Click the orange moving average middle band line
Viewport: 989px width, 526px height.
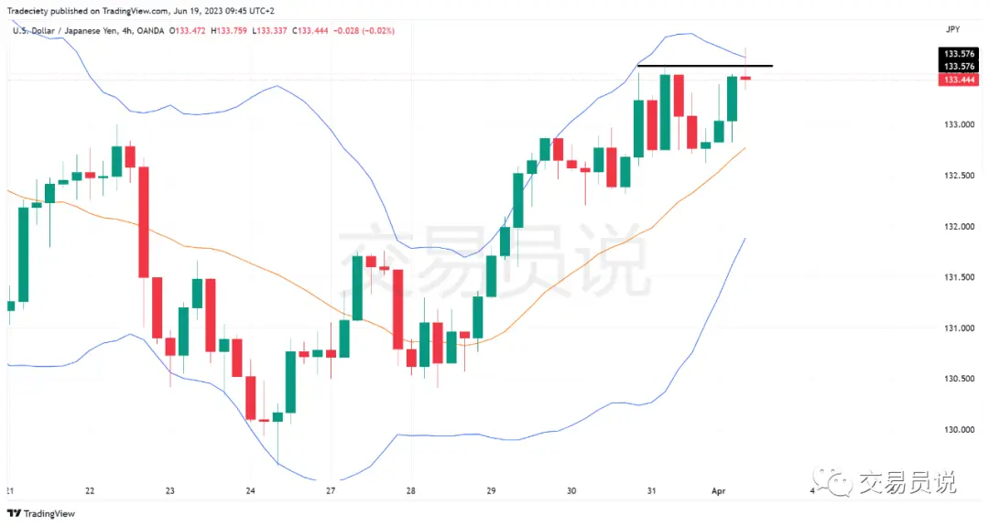[275, 272]
